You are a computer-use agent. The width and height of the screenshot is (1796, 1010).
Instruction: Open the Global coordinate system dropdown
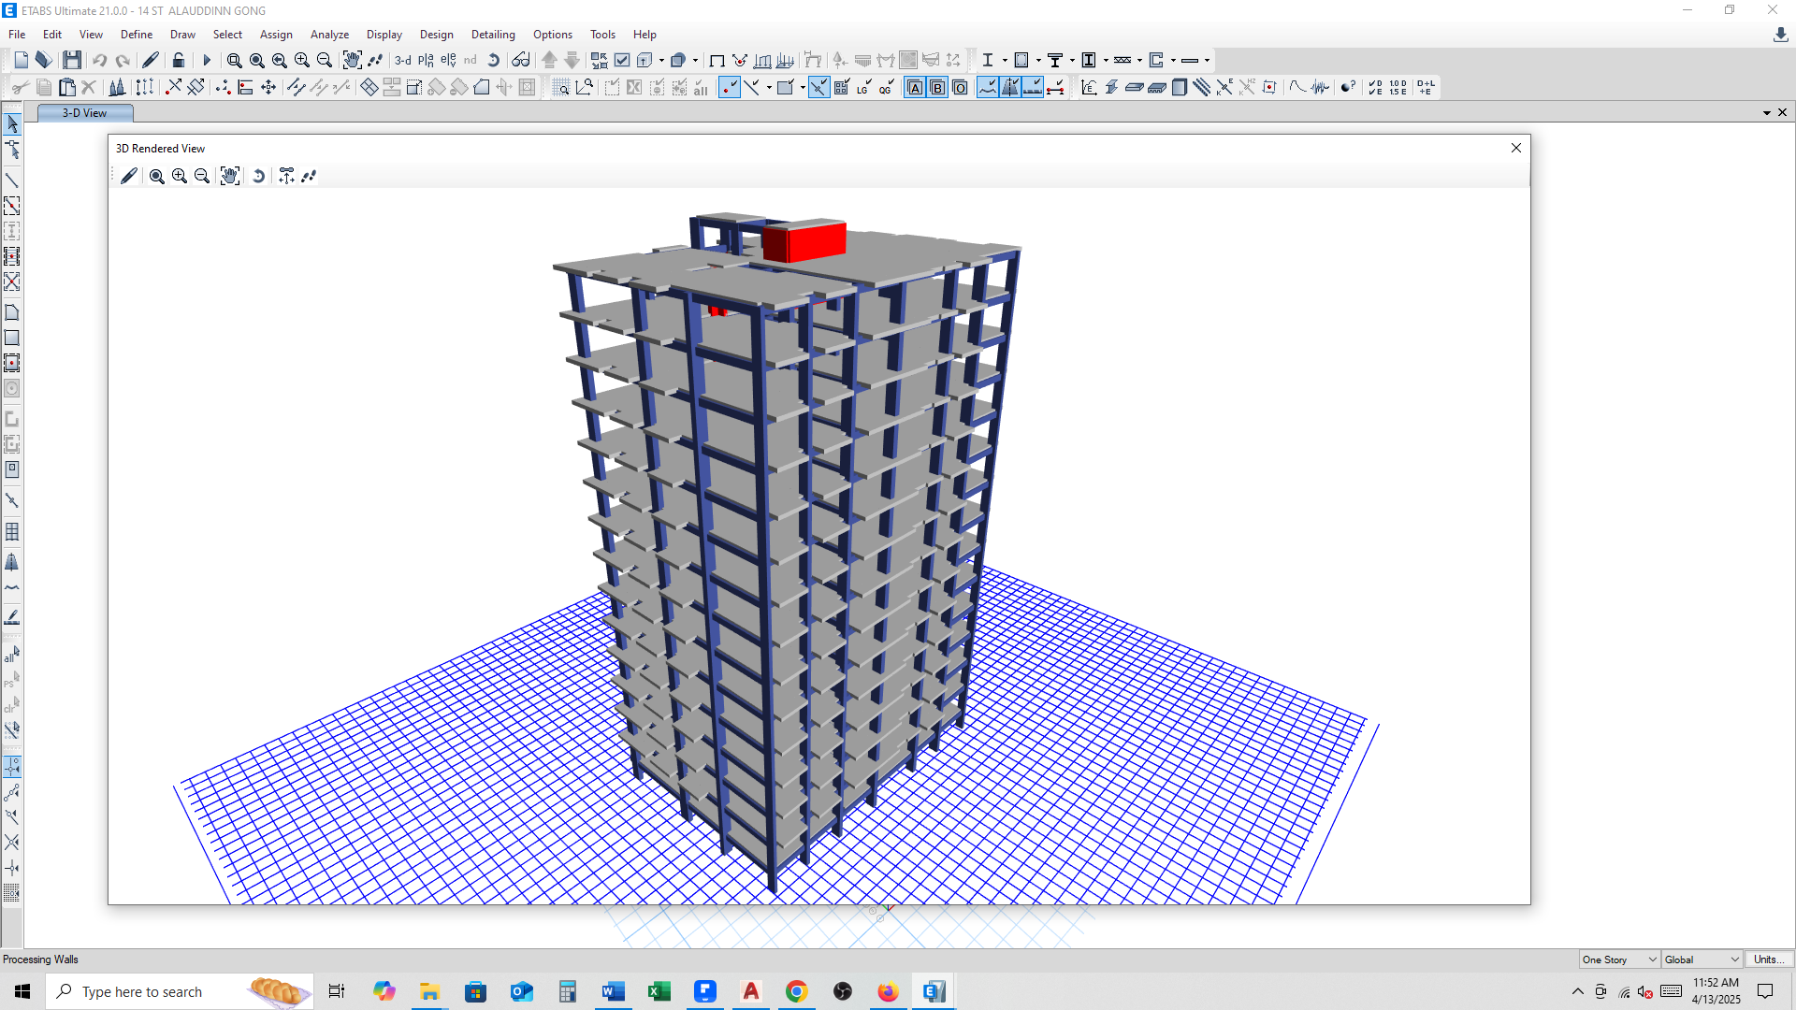click(1734, 959)
